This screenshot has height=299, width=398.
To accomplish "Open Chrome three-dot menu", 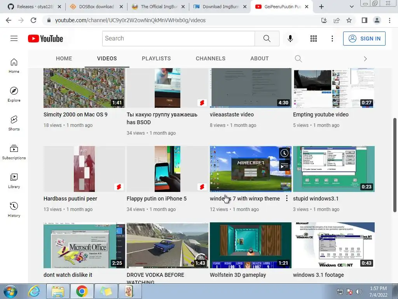I will [389, 20].
